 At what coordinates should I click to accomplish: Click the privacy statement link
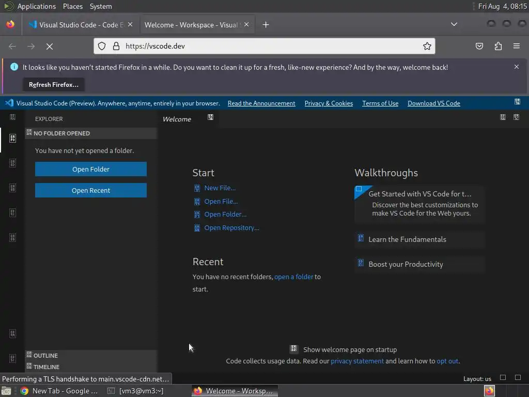pyautogui.click(x=357, y=361)
